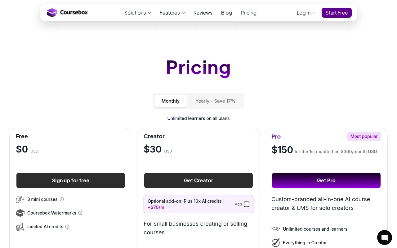The image size is (397, 248).
Task: Expand the Features dropdown
Action: 172,13
